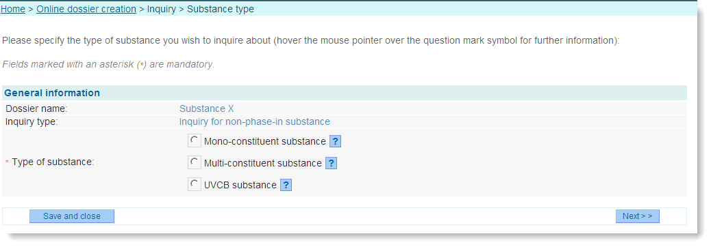This screenshot has width=711, height=247.
Task: Click the Multi-constituent substance label text
Action: 263,163
